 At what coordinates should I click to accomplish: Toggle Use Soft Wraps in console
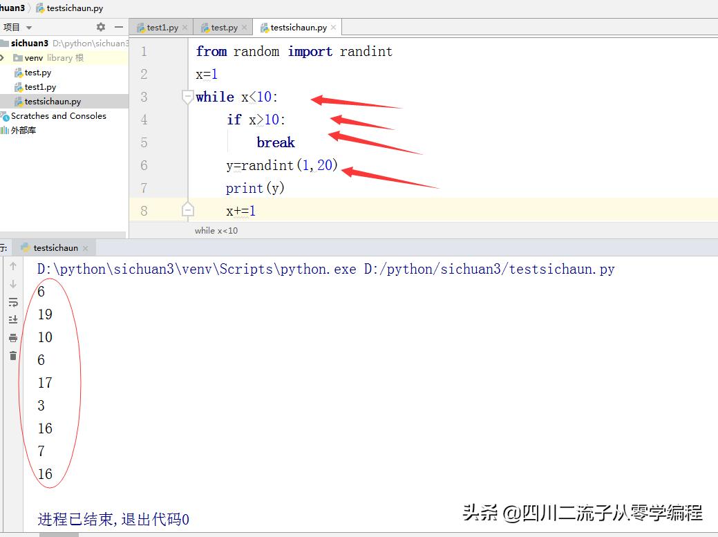pyautogui.click(x=13, y=302)
